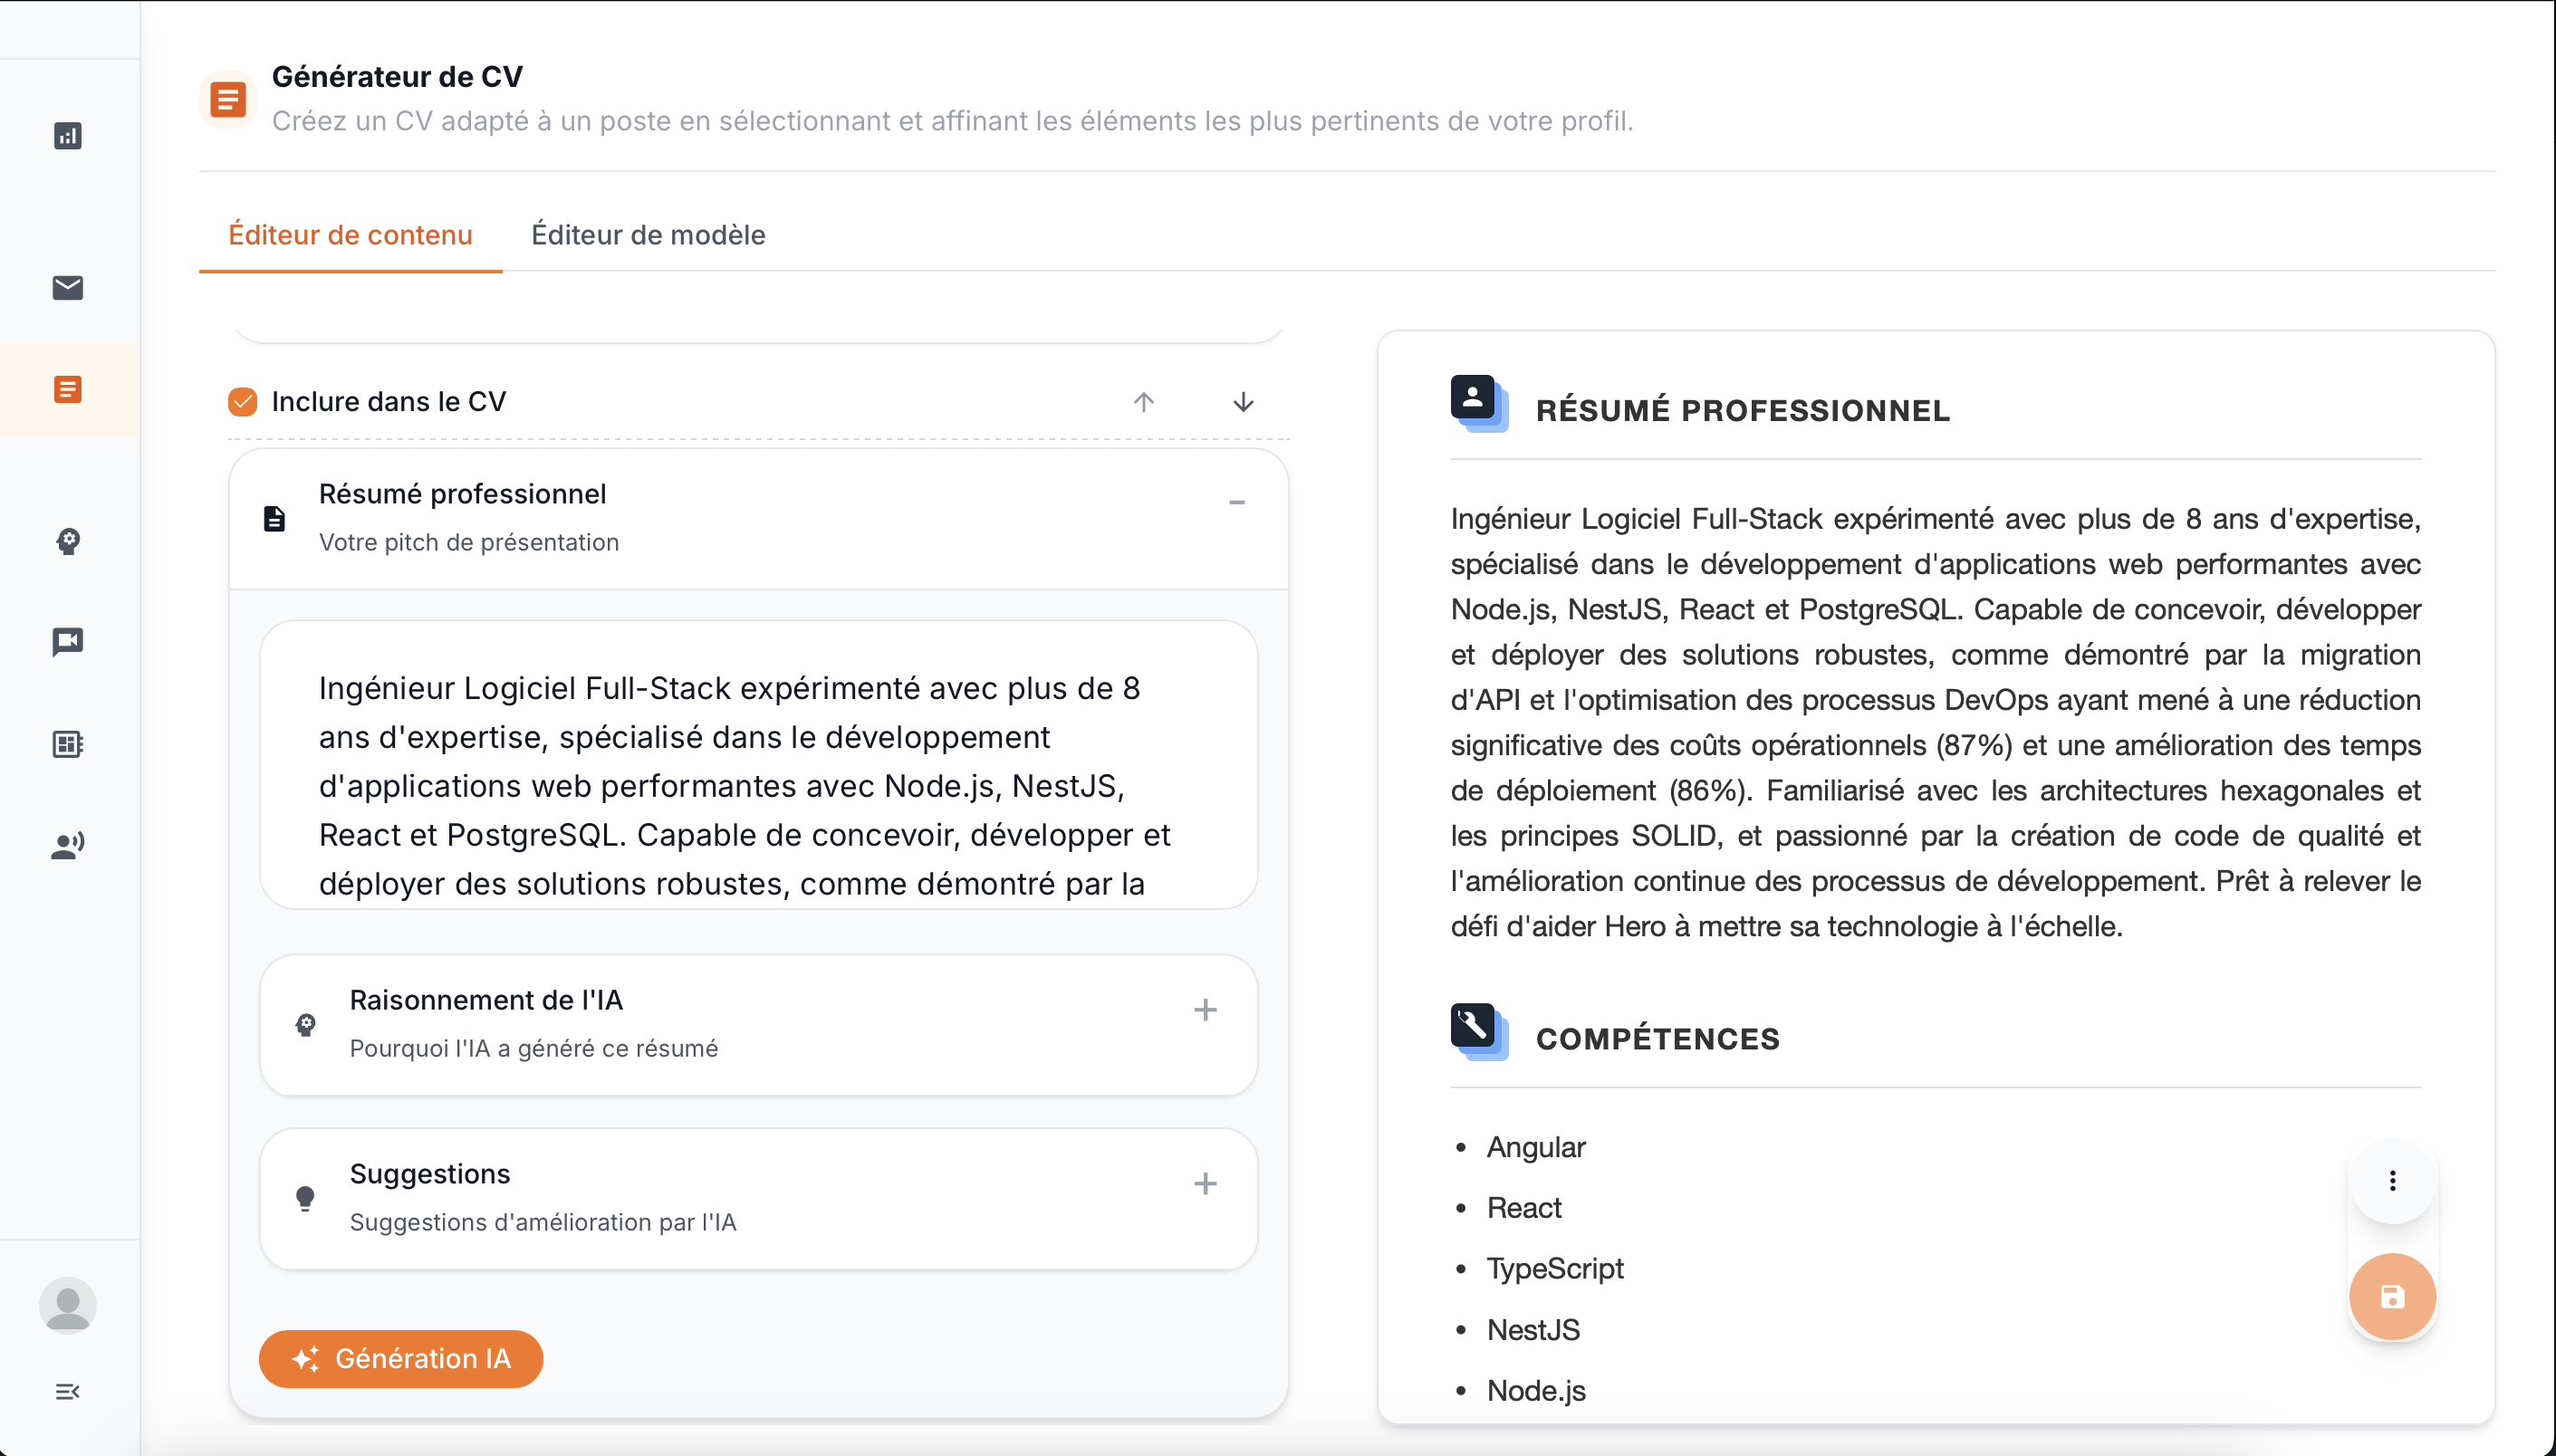Expand the 'Suggestions' section
The height and width of the screenshot is (1456, 2556).
[1206, 1183]
